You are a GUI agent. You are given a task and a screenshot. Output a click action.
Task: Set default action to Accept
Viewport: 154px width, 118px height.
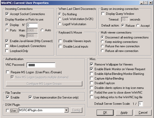click(138, 25)
